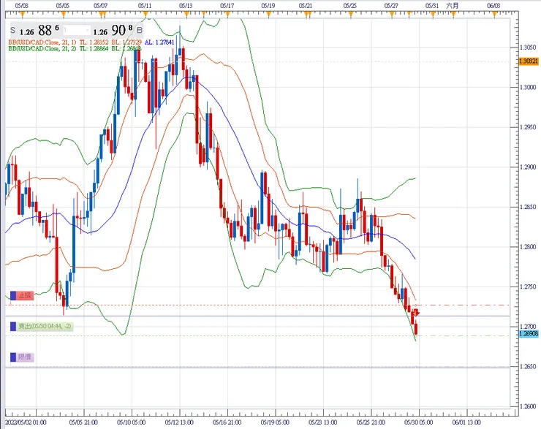Viewport: 541px width, 429px height.
Task: Click the 05/23 13:00 time axis label
Action: [x=323, y=422]
